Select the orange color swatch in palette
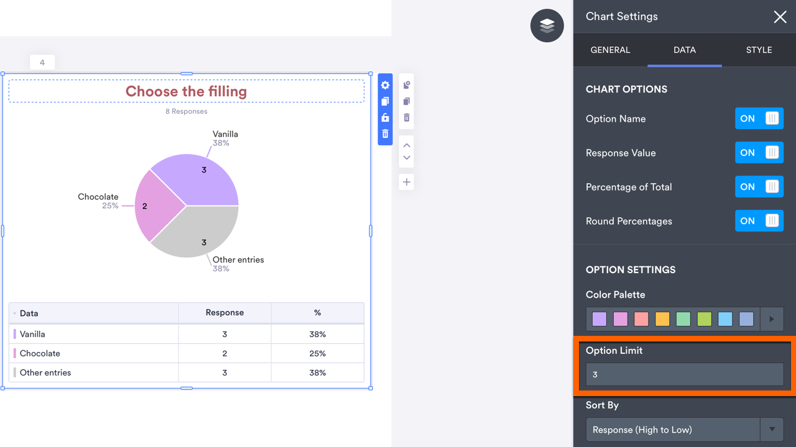The image size is (796, 447). 662,319
